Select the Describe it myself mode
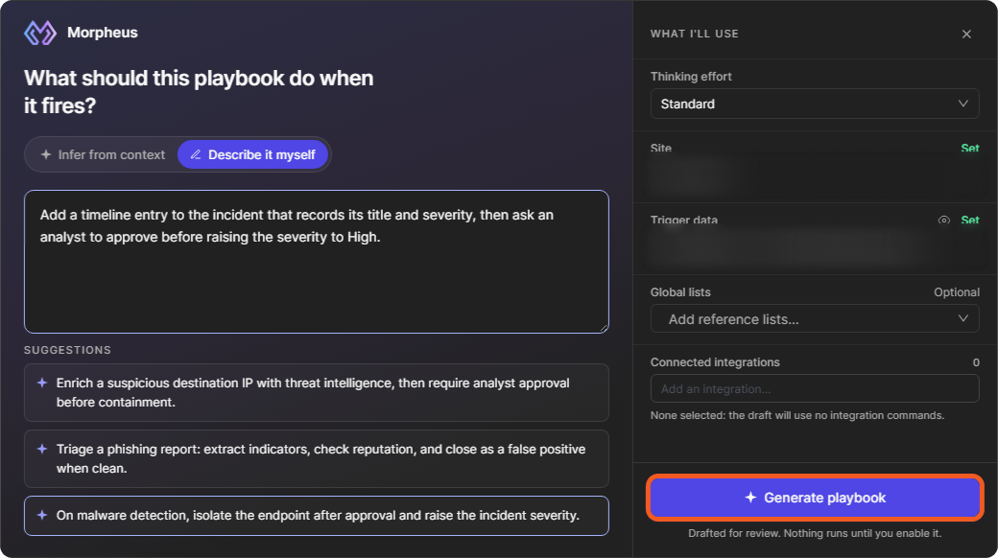This screenshot has height=558, width=998. tap(252, 154)
